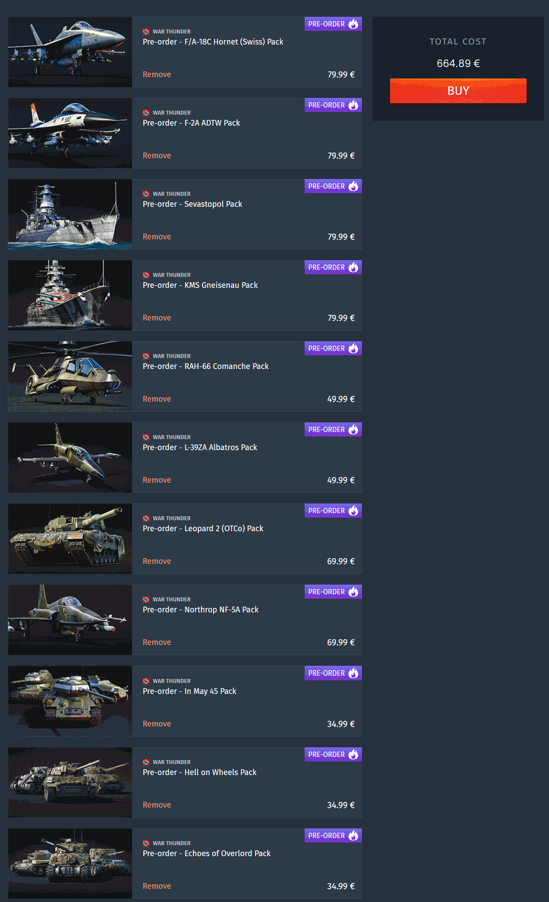
Task: Open the Pre-order Northrop NF-5A Pack title
Action: coord(201,610)
